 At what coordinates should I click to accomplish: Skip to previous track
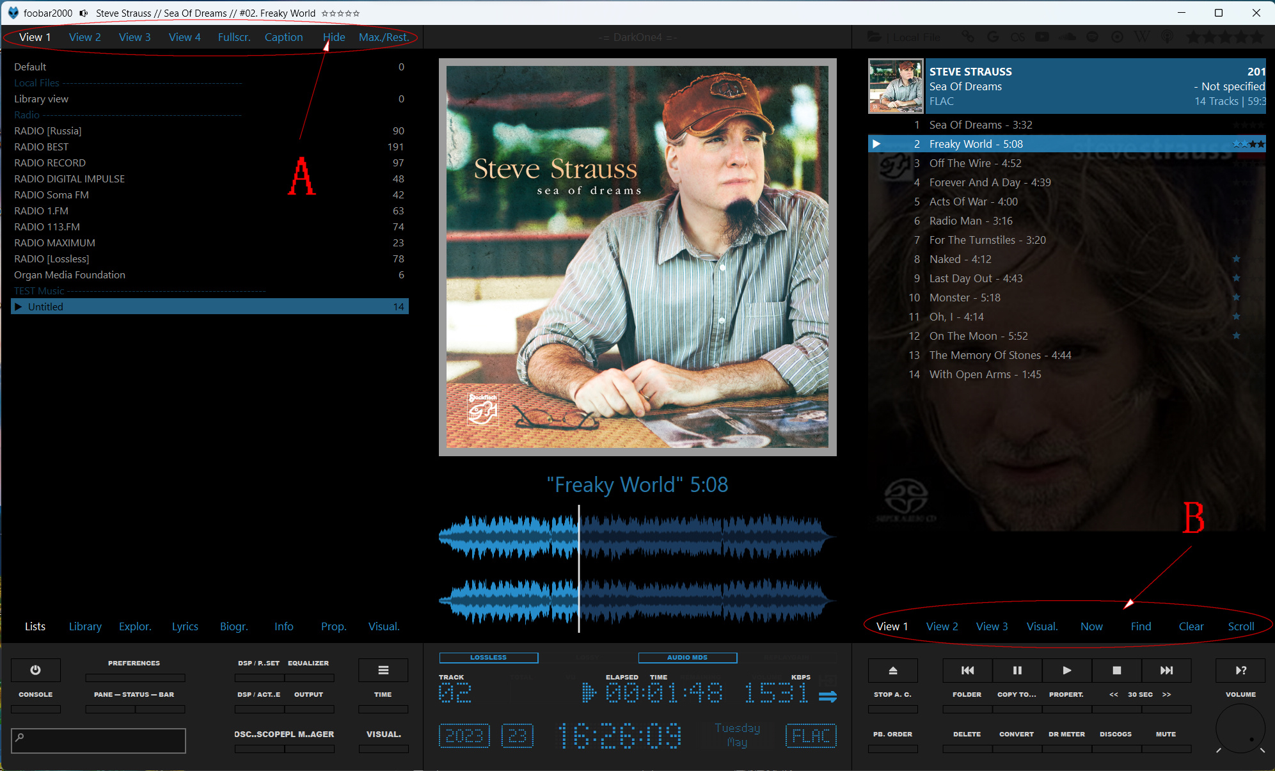click(x=967, y=670)
